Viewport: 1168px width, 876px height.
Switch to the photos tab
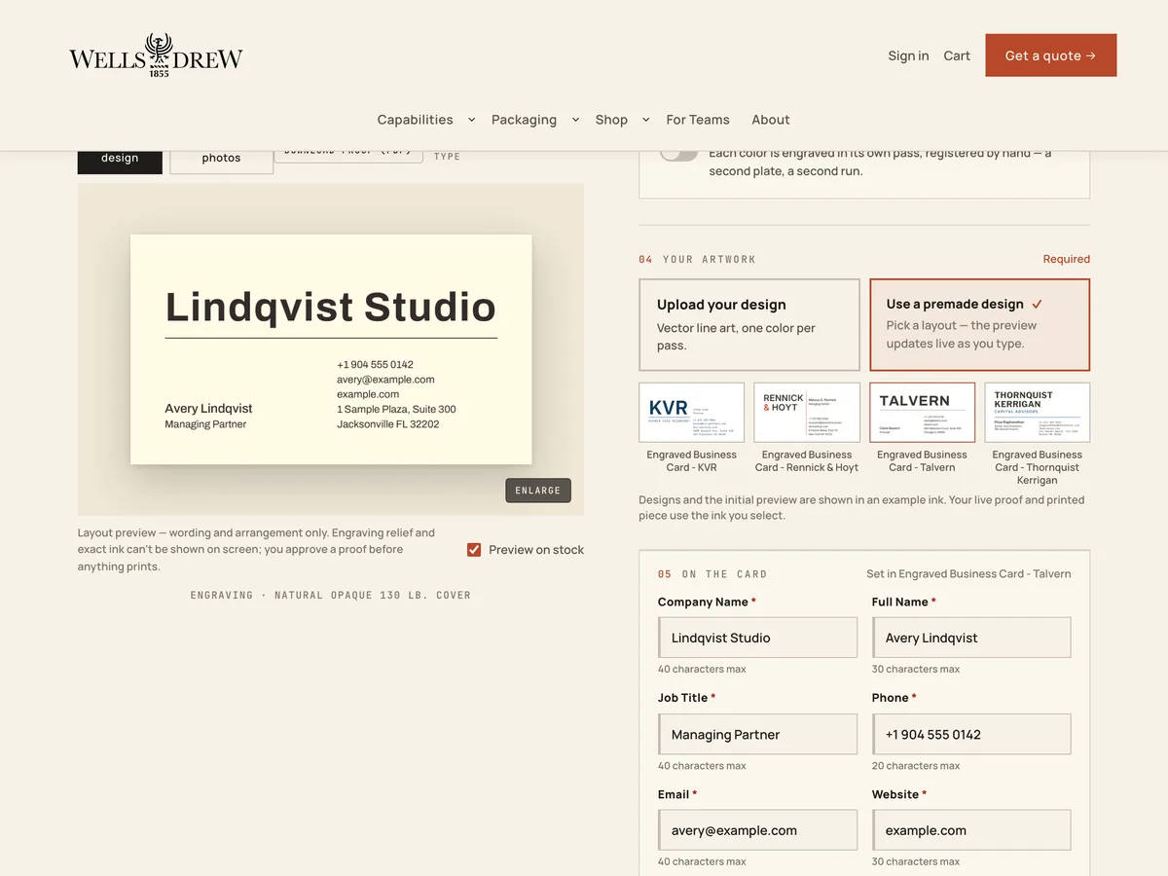(x=221, y=162)
